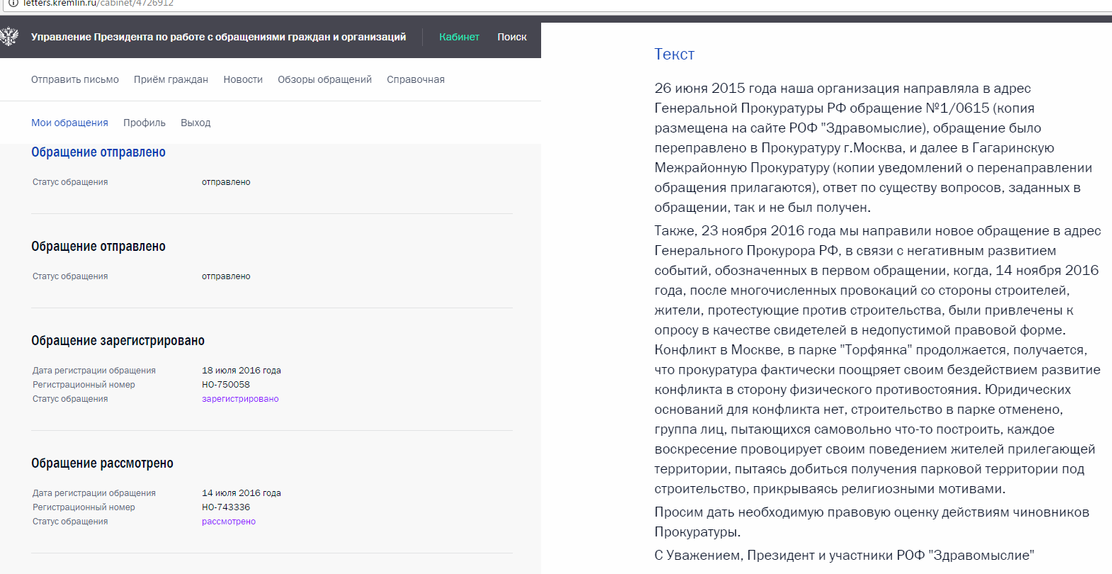
Task: Click registration number НО-743336
Action: click(x=226, y=507)
